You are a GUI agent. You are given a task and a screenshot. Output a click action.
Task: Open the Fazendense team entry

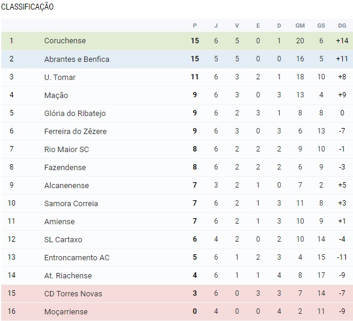coord(65,167)
